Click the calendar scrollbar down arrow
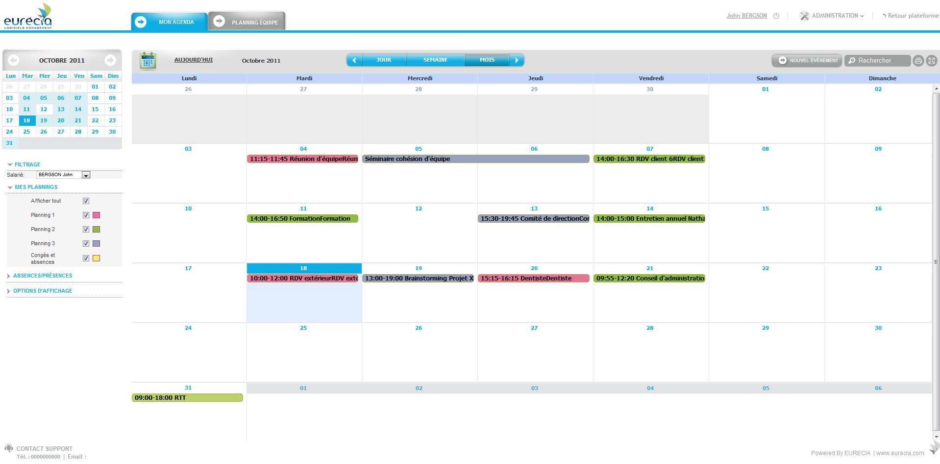The height and width of the screenshot is (464, 940). [x=936, y=437]
